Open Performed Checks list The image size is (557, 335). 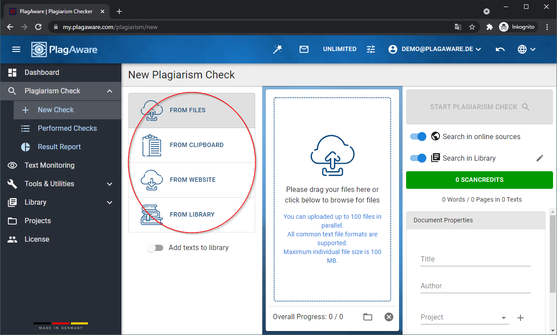click(x=67, y=128)
